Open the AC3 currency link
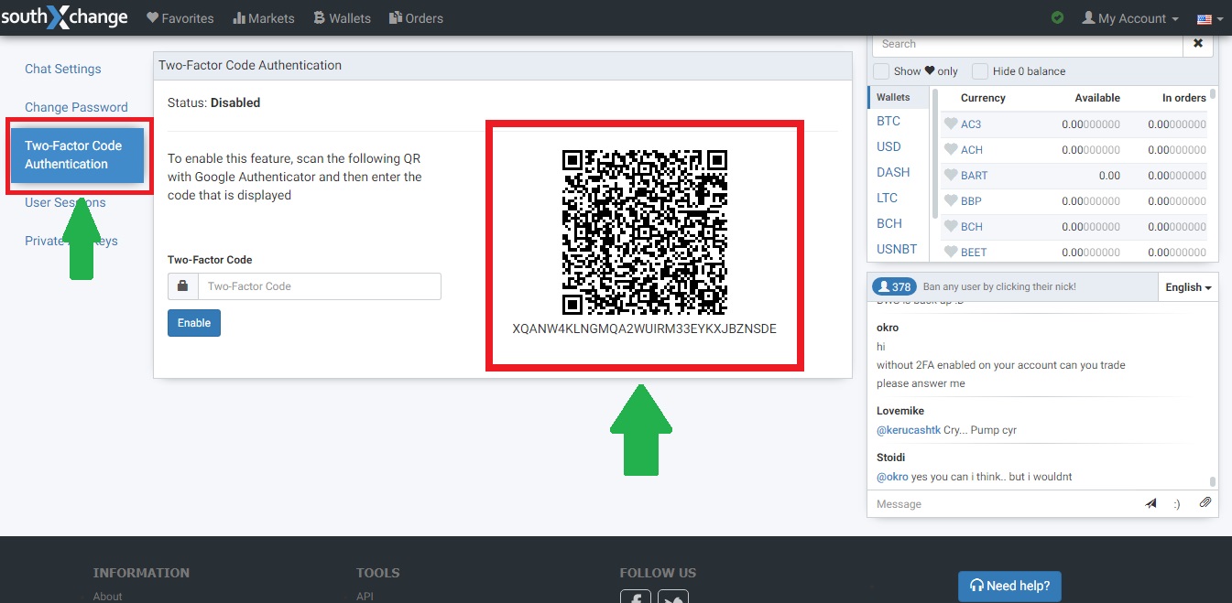1232x603 pixels. click(x=971, y=124)
